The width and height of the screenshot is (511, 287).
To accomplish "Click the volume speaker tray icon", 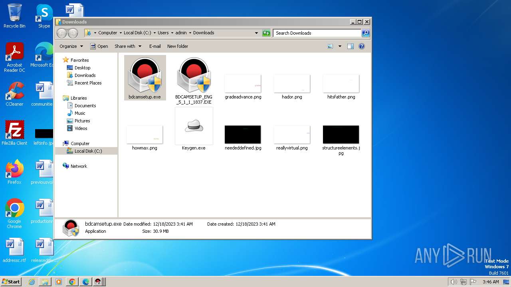I will pyautogui.click(x=454, y=282).
